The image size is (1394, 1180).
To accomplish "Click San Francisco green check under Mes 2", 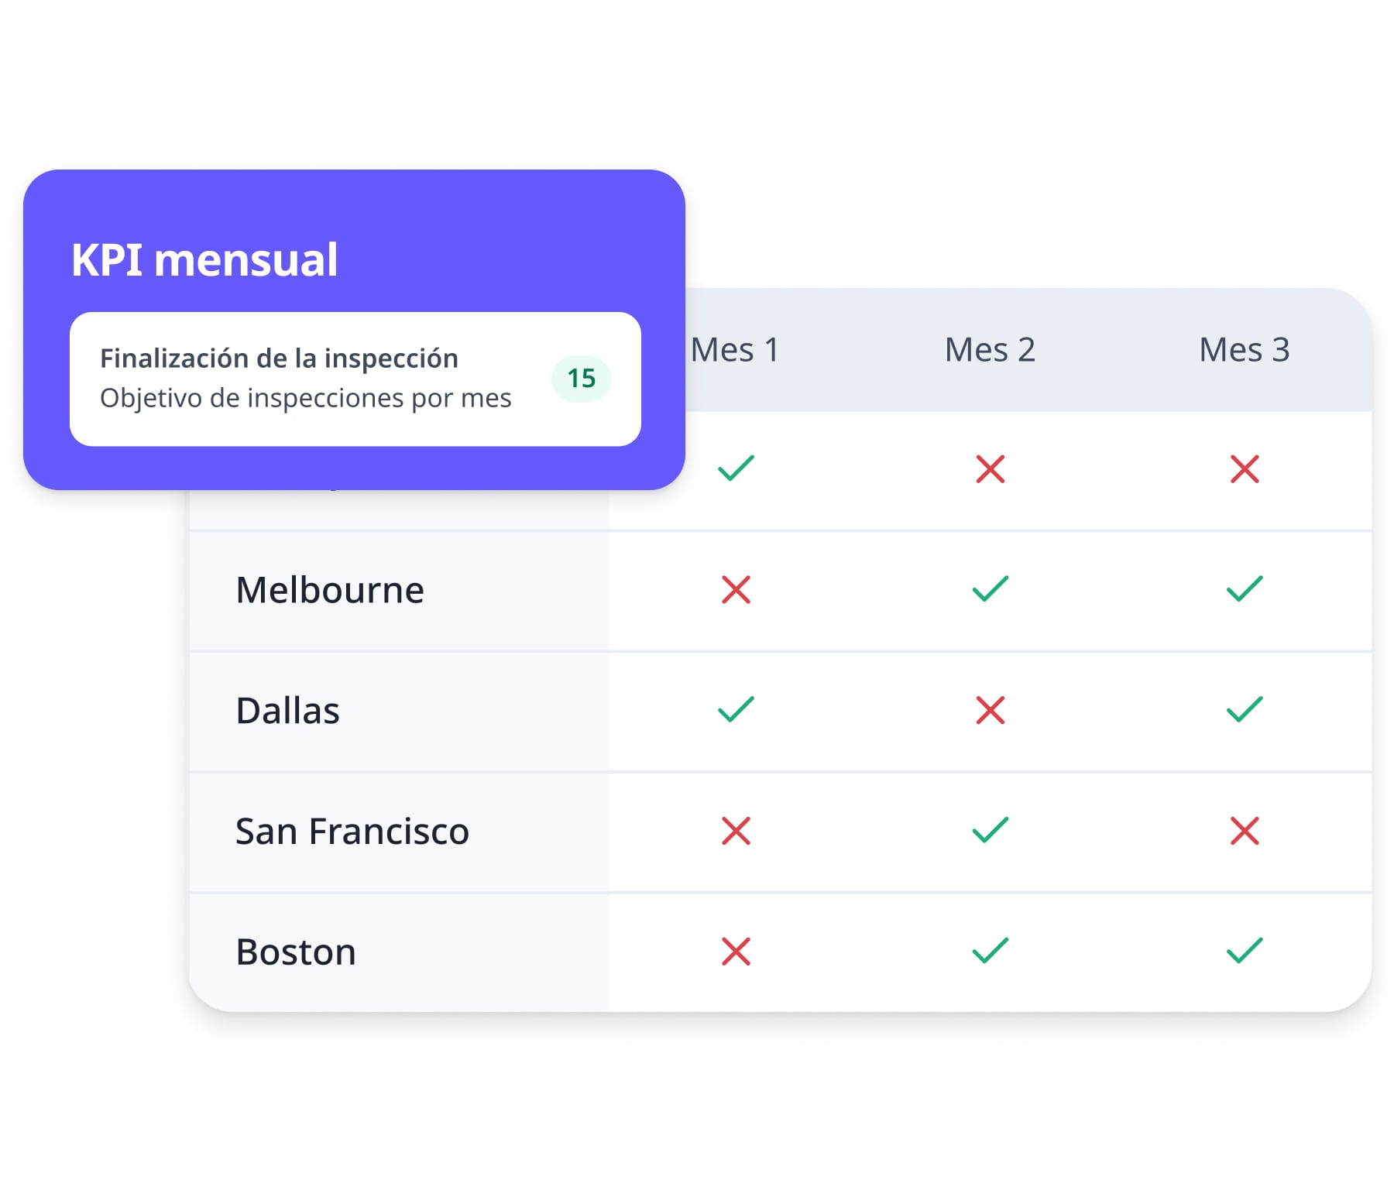I will [990, 831].
